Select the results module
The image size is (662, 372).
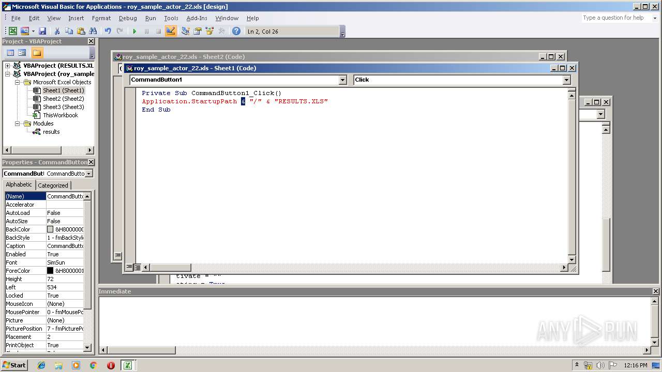pyautogui.click(x=51, y=132)
